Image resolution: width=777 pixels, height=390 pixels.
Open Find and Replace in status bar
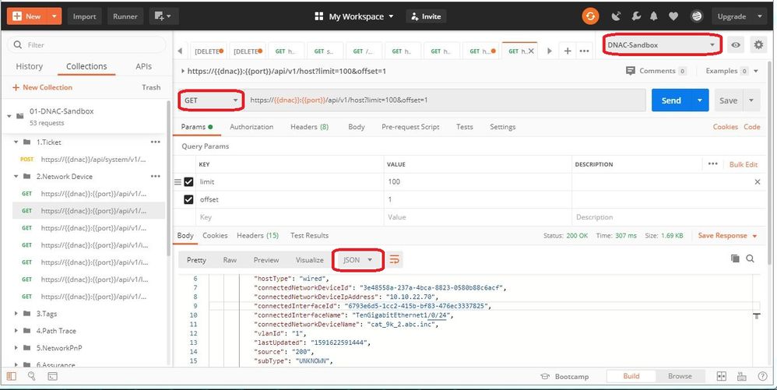(x=32, y=376)
